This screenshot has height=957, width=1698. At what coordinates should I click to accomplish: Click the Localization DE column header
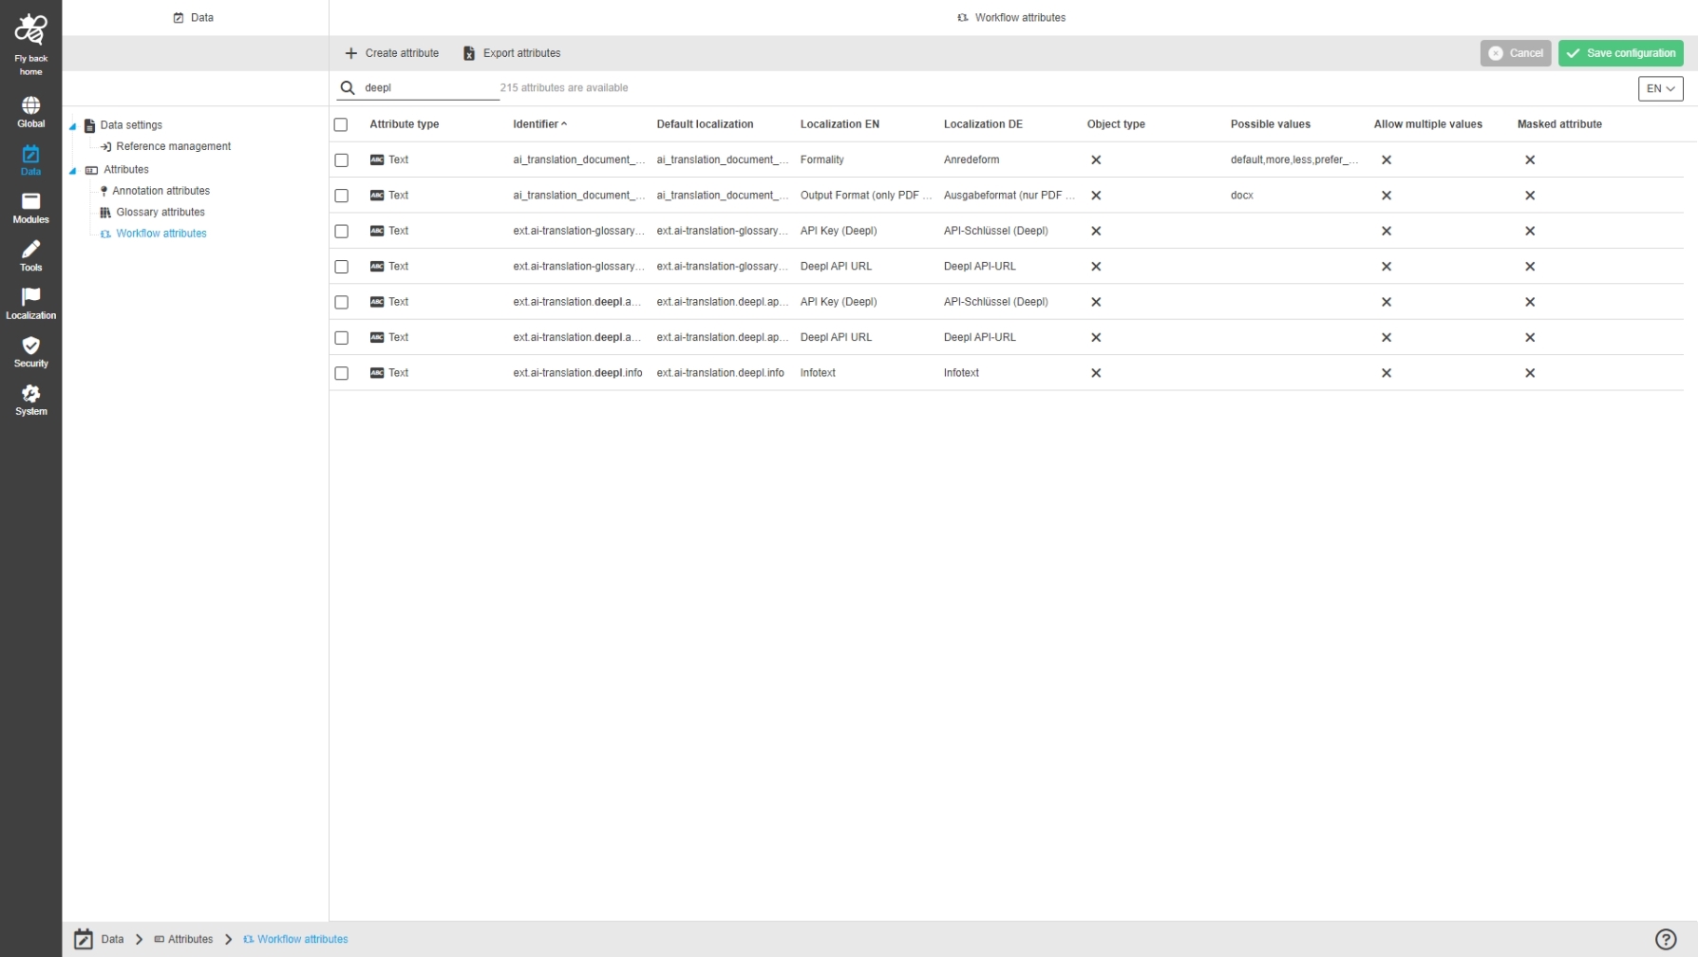point(983,124)
